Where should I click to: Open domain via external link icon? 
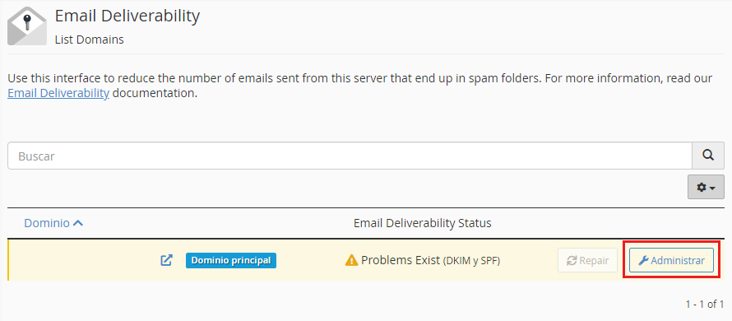[167, 260]
